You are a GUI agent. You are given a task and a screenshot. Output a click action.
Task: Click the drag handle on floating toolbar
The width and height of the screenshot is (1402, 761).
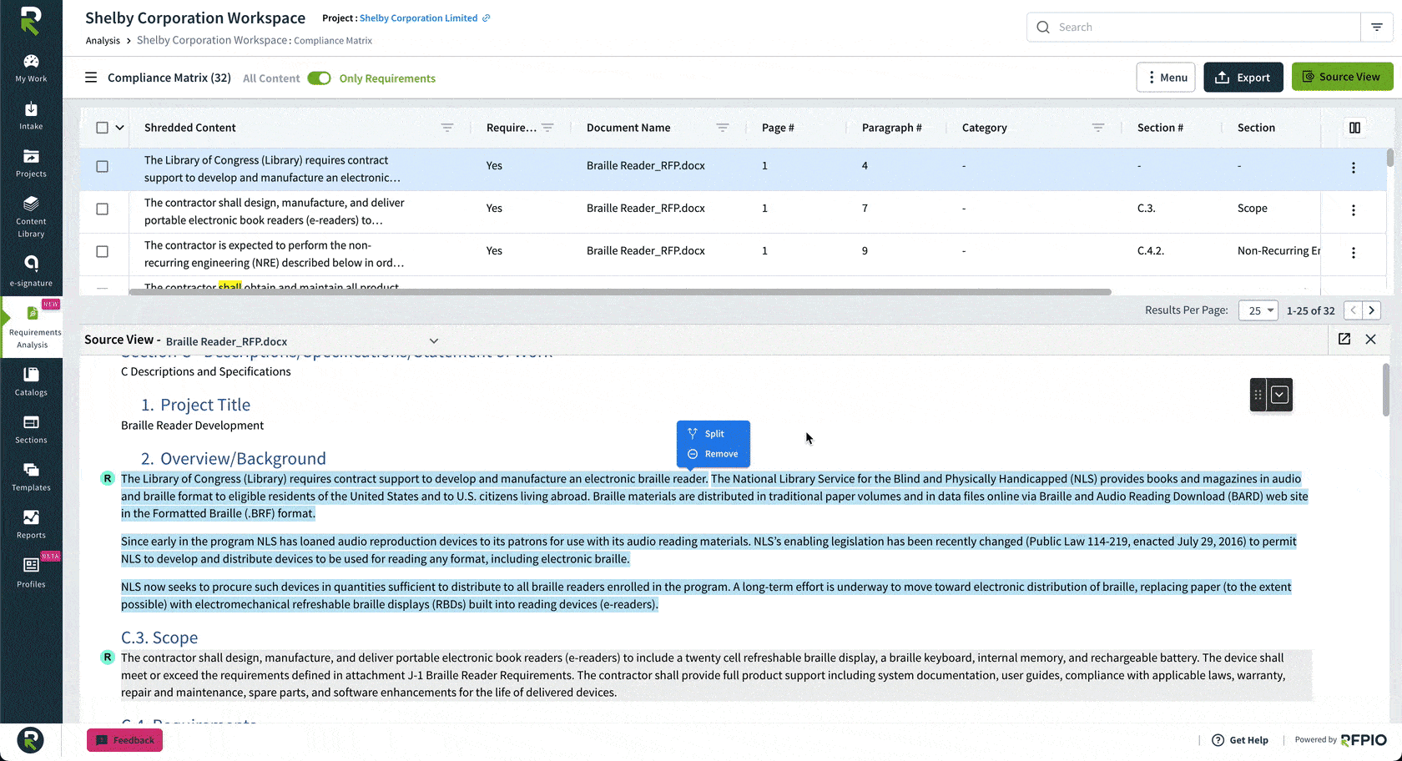pyautogui.click(x=1258, y=395)
